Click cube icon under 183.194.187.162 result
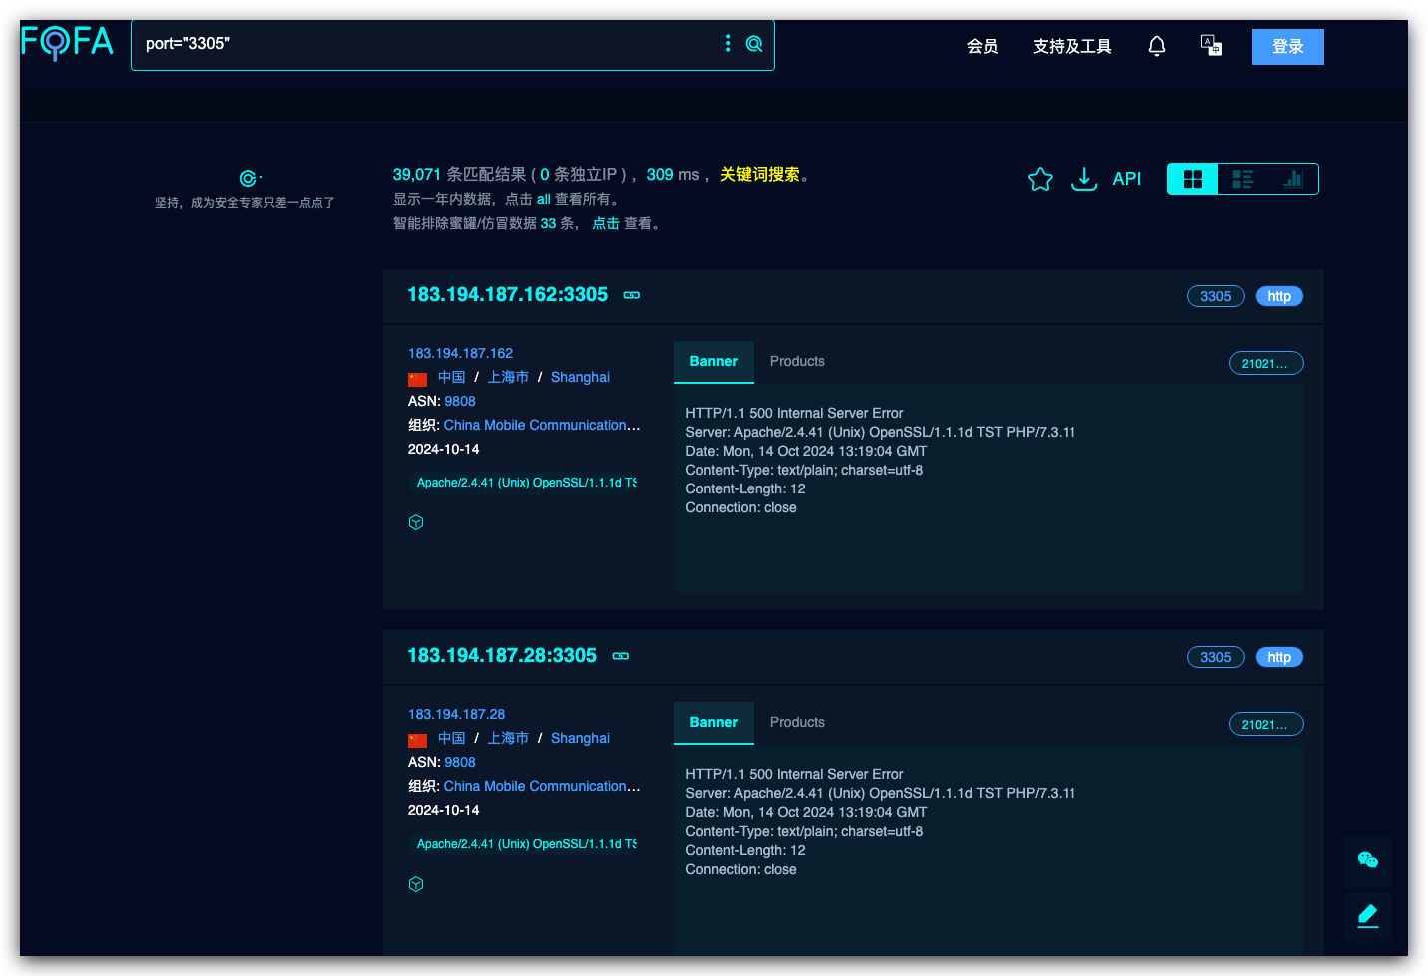This screenshot has width=1428, height=976. click(x=416, y=522)
